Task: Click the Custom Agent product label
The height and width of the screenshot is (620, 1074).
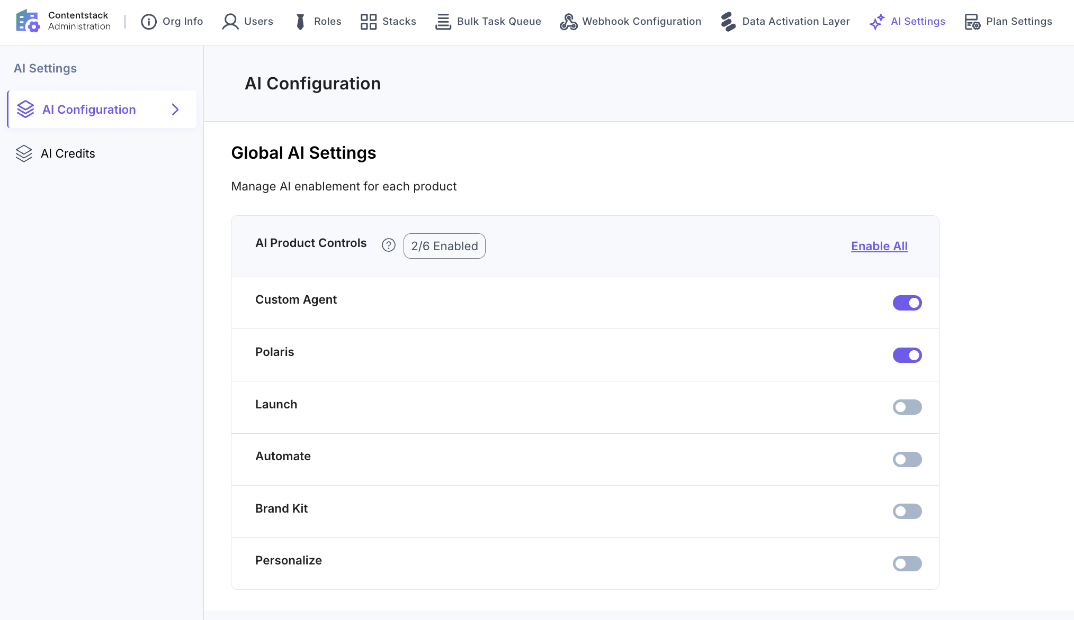Action: pos(296,299)
